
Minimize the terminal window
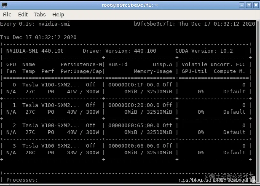click(x=241, y=5)
